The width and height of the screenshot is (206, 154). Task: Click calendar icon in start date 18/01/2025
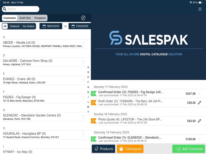(44, 26)
